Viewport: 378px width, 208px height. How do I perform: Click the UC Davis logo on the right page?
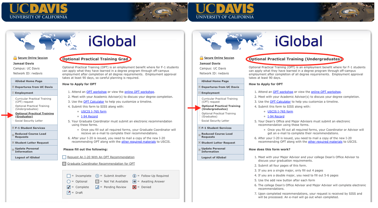click(x=225, y=11)
